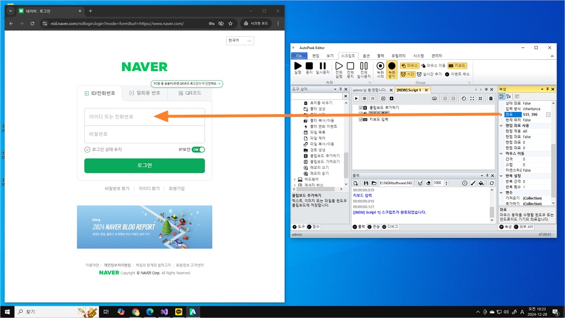Click the paint bucket icon in output panel
565x318 pixels.
[x=481, y=183]
